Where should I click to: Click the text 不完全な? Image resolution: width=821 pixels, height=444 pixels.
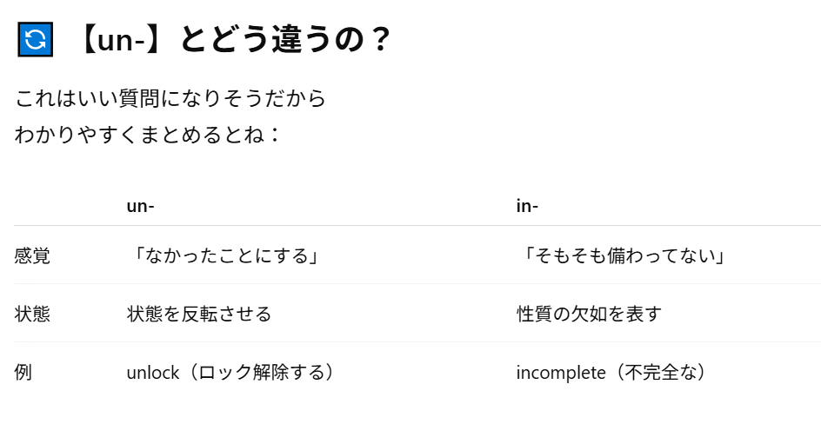(660, 373)
